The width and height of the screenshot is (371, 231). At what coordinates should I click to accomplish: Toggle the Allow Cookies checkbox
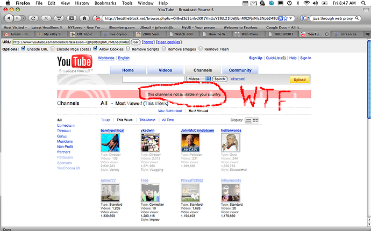click(x=95, y=48)
